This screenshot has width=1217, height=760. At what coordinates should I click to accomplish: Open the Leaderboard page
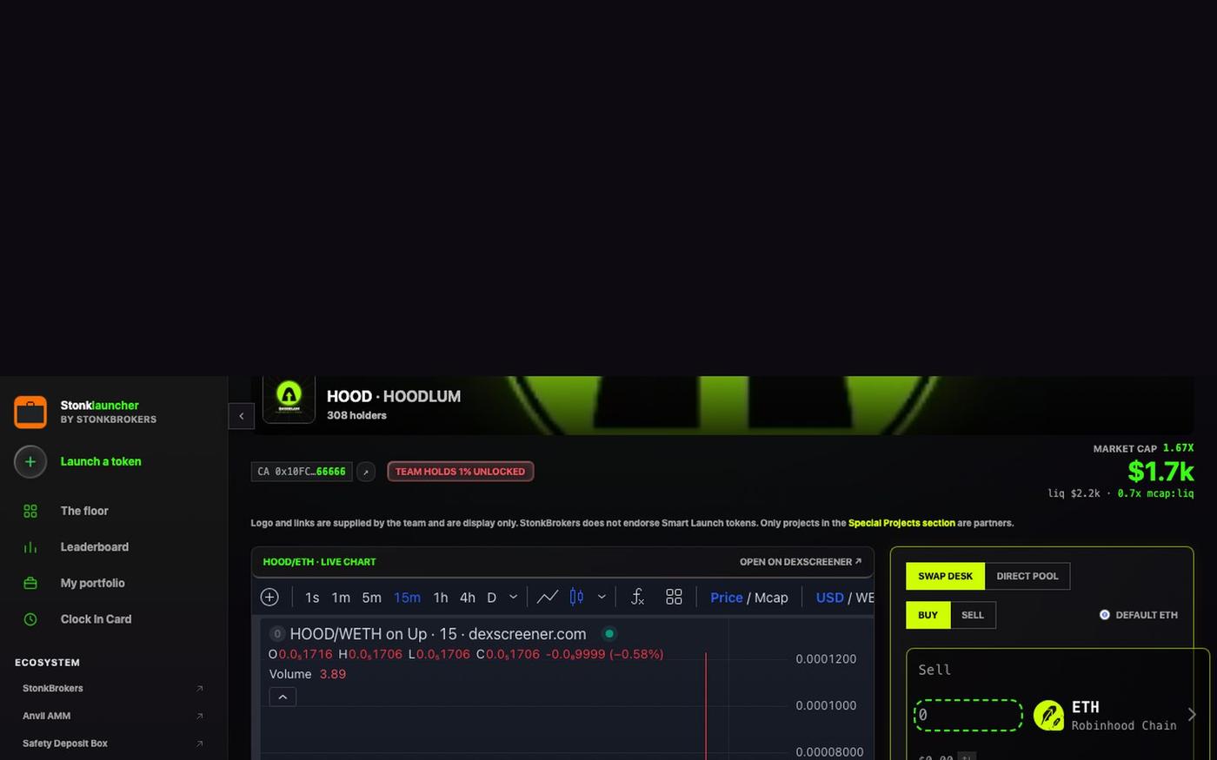[x=95, y=547]
